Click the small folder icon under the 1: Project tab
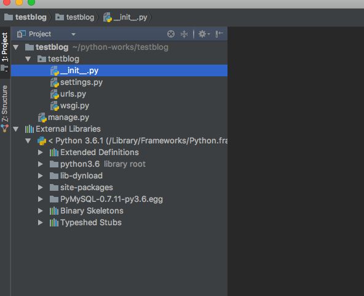 pyautogui.click(x=5, y=68)
